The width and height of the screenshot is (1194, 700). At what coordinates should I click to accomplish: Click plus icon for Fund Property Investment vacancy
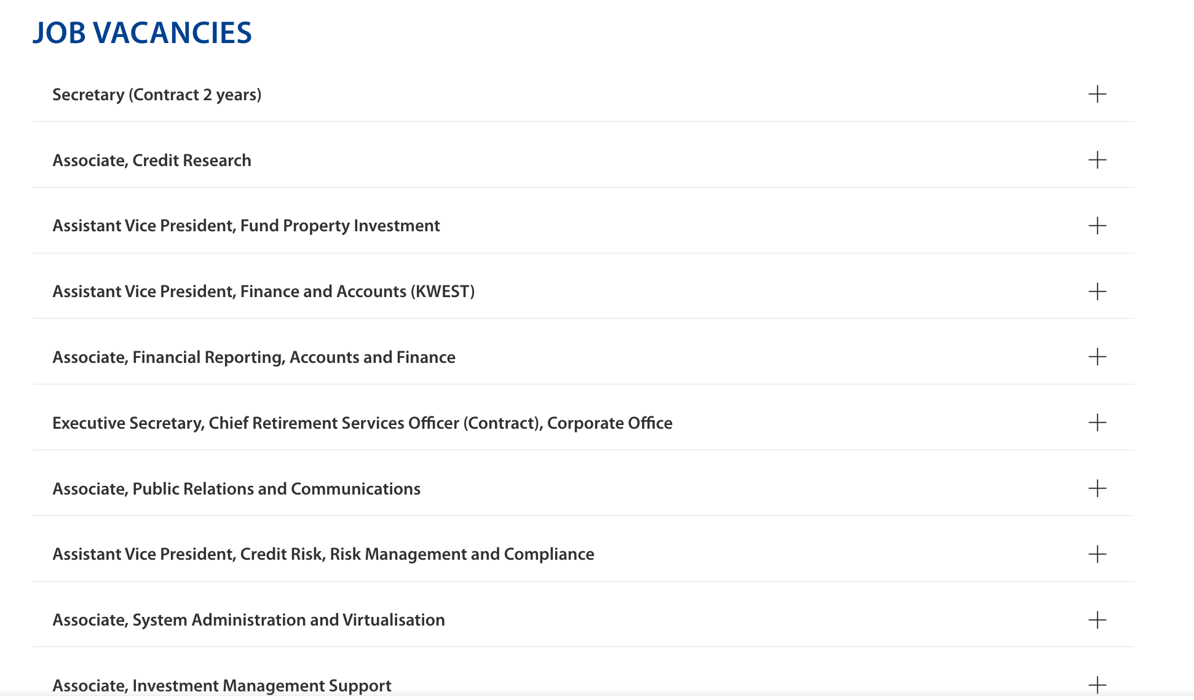(1097, 226)
